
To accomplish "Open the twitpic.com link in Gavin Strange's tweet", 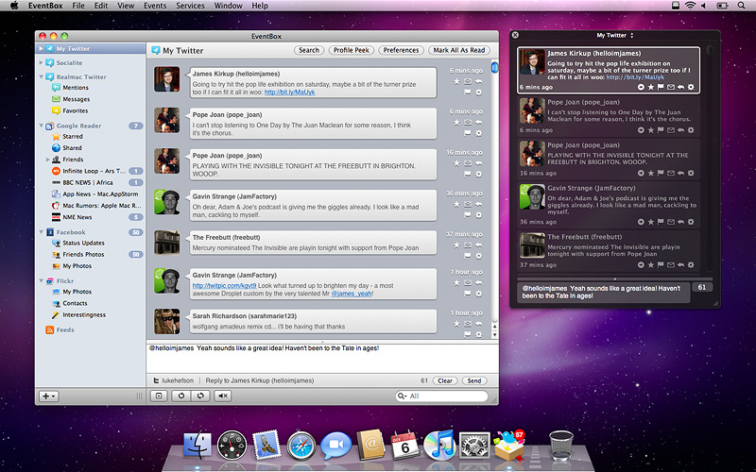I will tap(224, 286).
